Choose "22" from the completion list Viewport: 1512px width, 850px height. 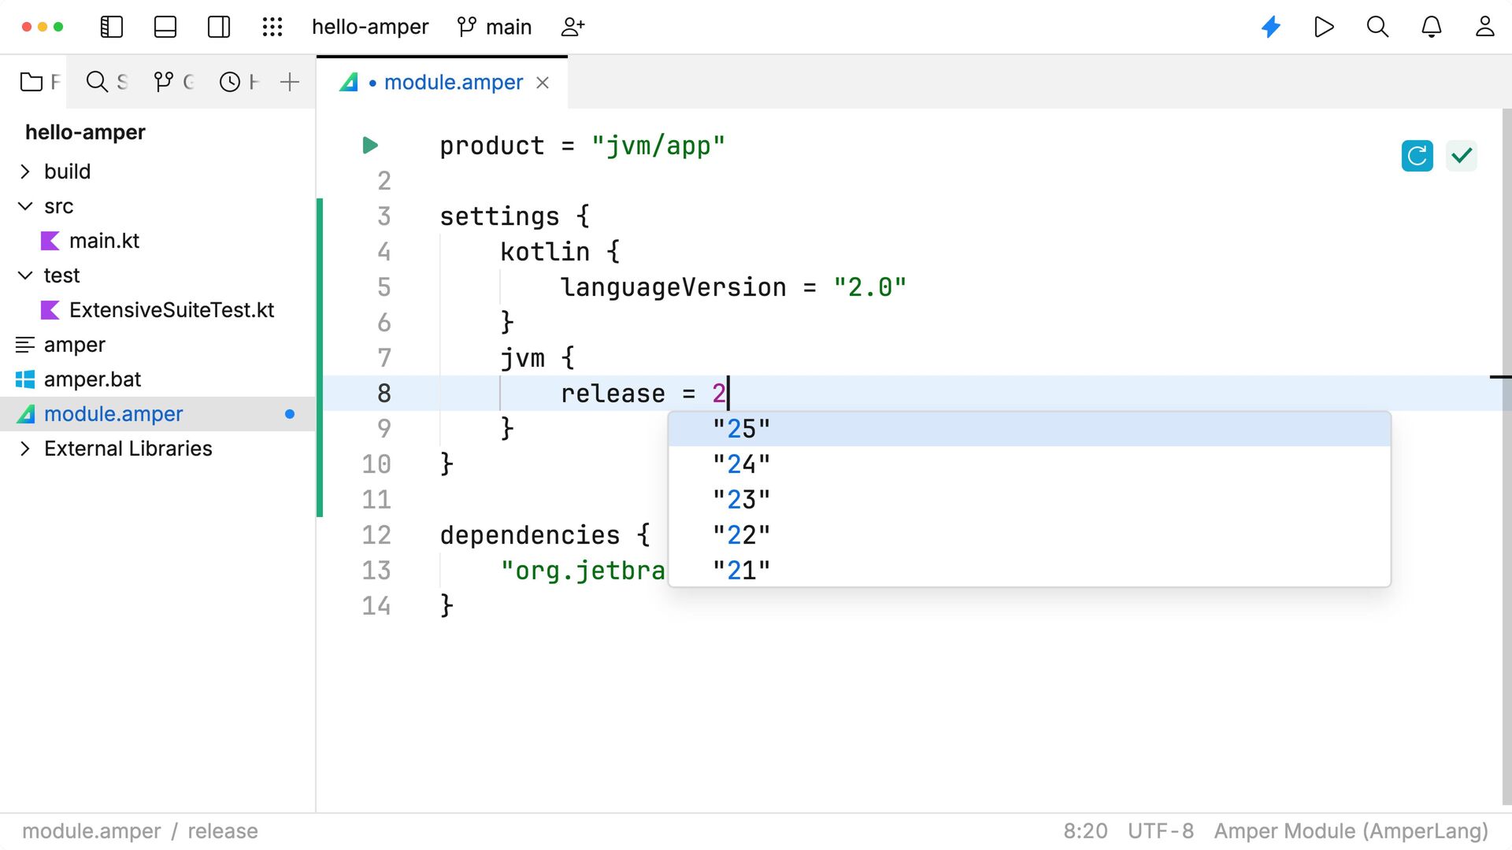1029,535
